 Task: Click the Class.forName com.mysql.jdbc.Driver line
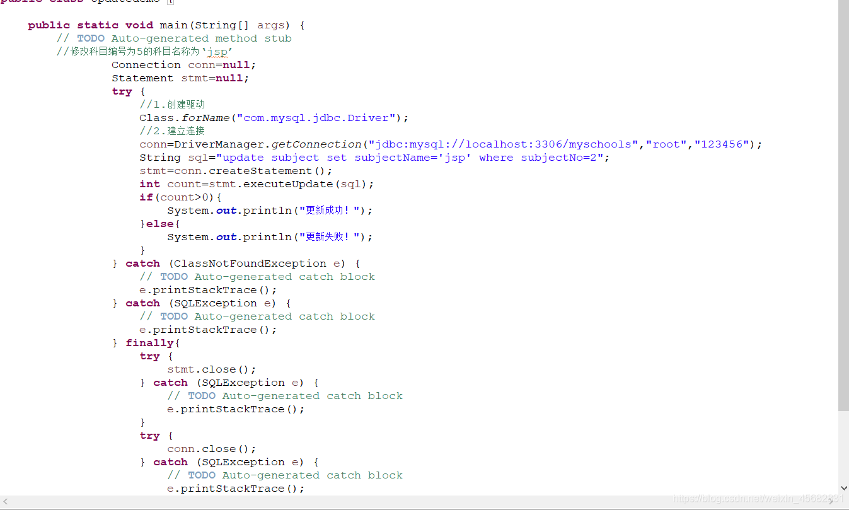(x=274, y=118)
